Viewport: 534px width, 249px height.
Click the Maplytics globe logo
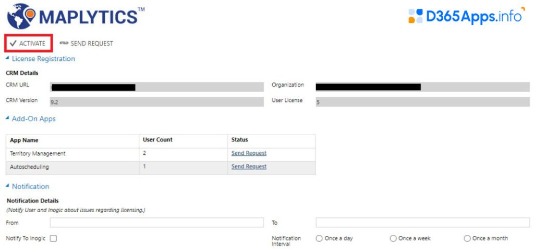(x=21, y=16)
